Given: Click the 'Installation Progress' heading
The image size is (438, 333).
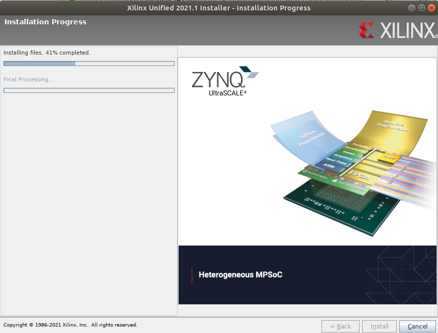Looking at the screenshot, I should tap(46, 22).
